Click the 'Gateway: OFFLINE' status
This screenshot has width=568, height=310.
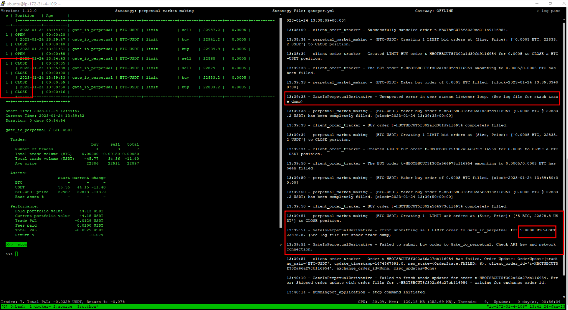434,11
